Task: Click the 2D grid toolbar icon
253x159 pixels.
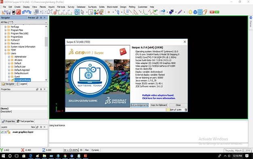Action: tap(36, 12)
